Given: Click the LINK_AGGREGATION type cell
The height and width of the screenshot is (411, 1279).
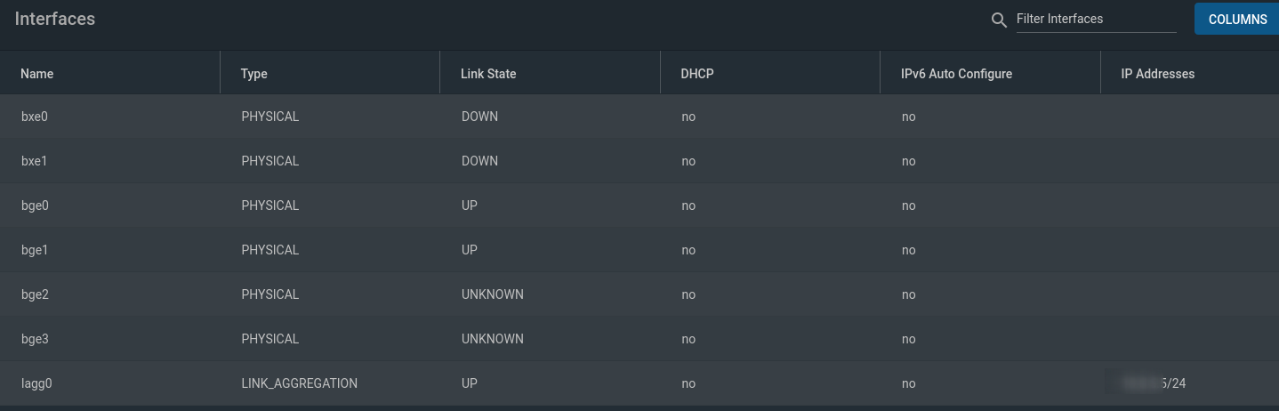Looking at the screenshot, I should (x=300, y=383).
